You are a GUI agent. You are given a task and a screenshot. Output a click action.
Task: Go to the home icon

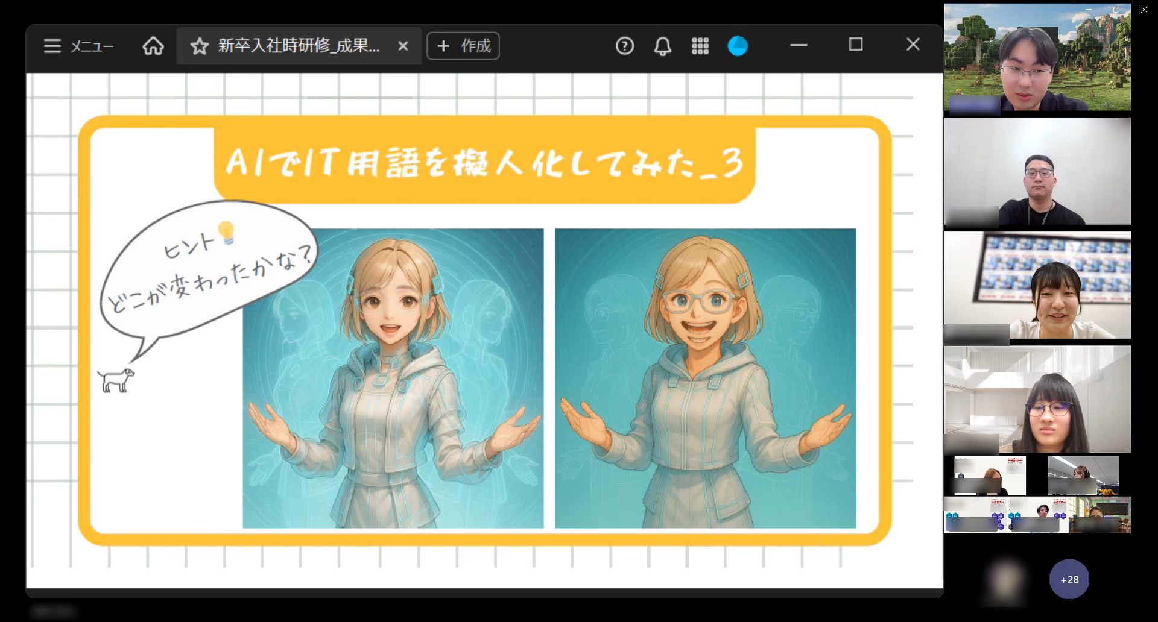(153, 46)
